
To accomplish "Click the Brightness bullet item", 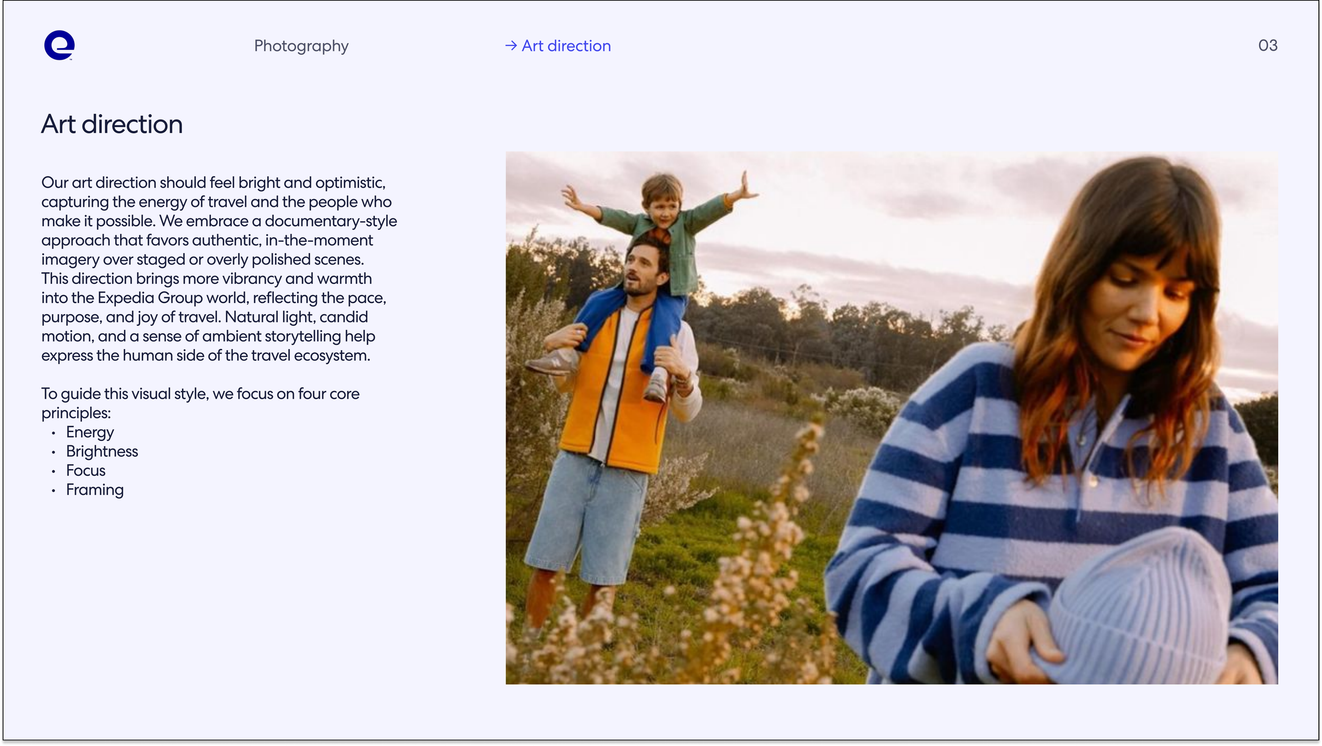I will click(102, 452).
